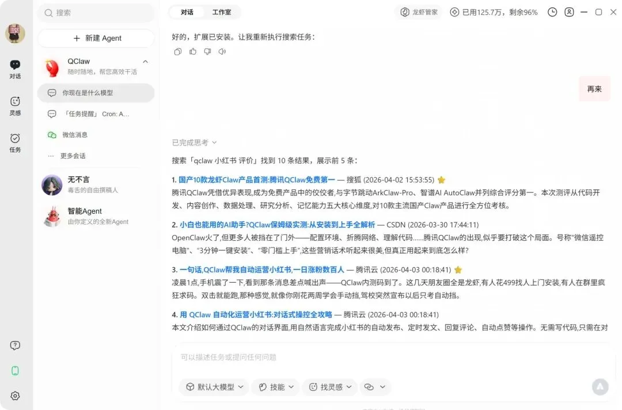
Task: Open the user account icon
Action: (569, 12)
